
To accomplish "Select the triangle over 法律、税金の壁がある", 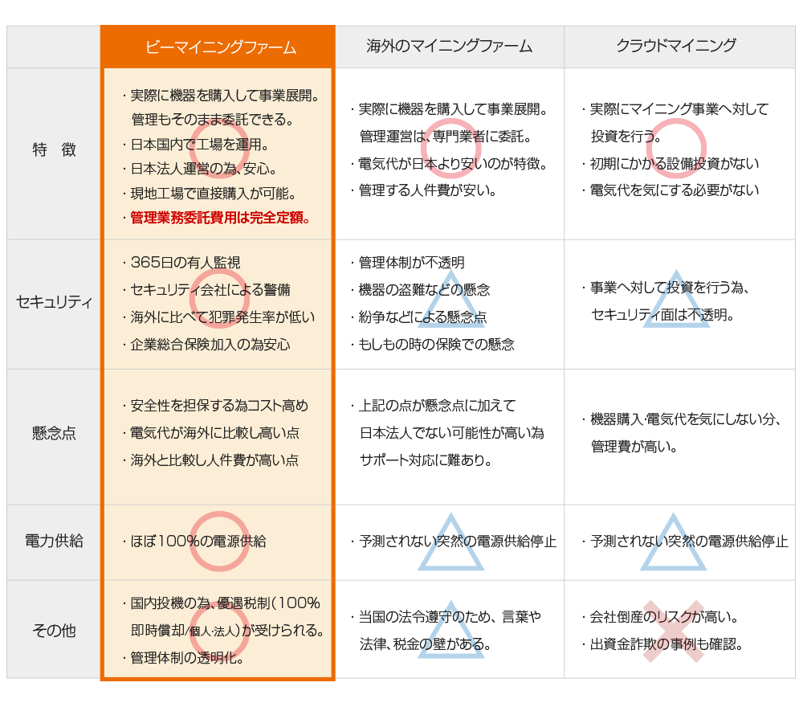I will (x=451, y=631).
